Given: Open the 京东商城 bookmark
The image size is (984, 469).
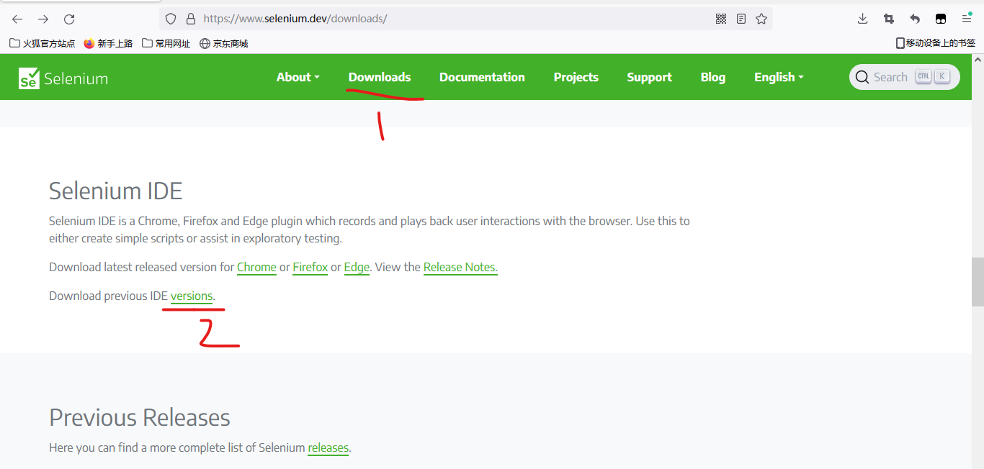Looking at the screenshot, I should 224,43.
